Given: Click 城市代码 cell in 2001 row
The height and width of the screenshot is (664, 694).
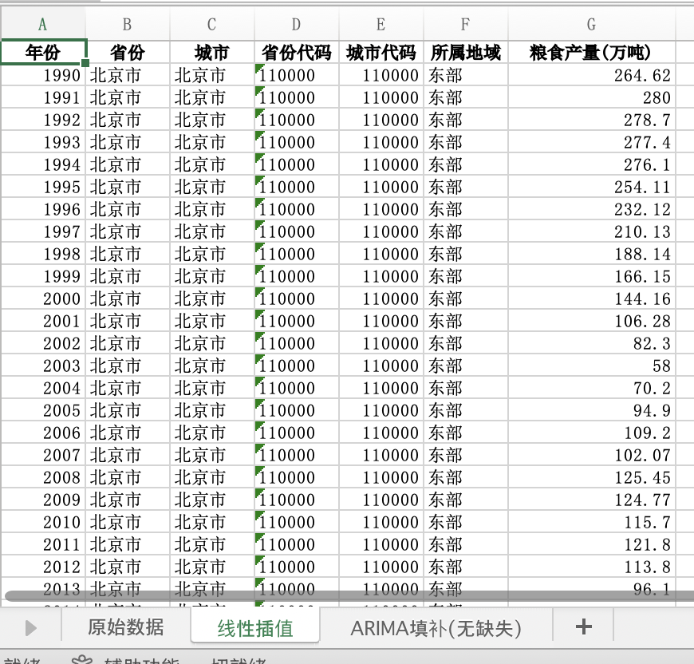Looking at the screenshot, I should pyautogui.click(x=381, y=321).
